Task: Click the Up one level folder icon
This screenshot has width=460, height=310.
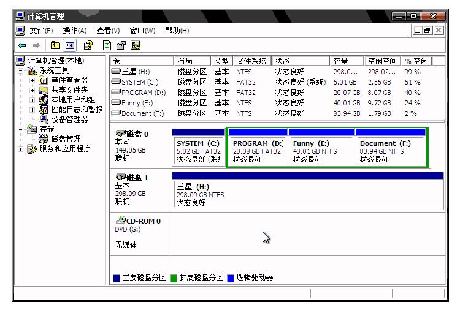Action: 55,45
